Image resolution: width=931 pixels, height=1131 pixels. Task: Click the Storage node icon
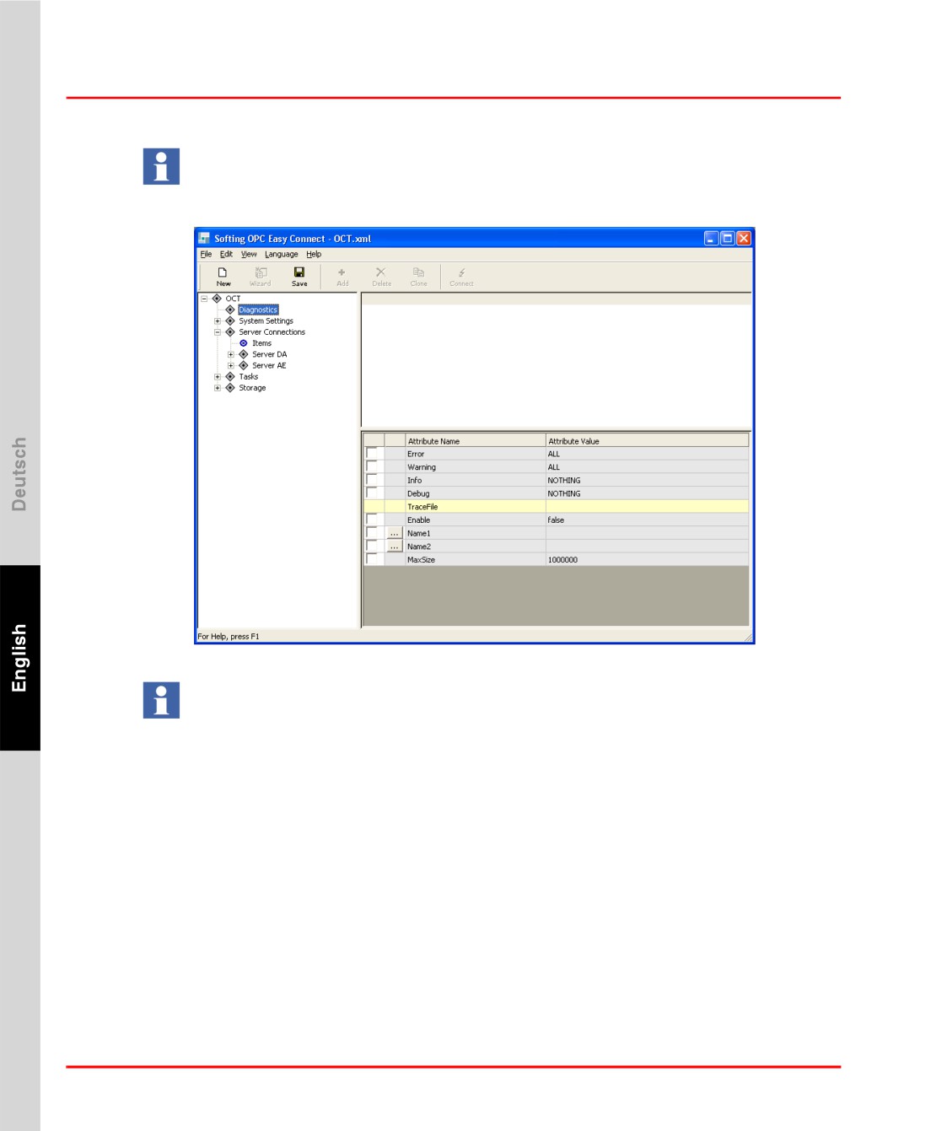(230, 388)
